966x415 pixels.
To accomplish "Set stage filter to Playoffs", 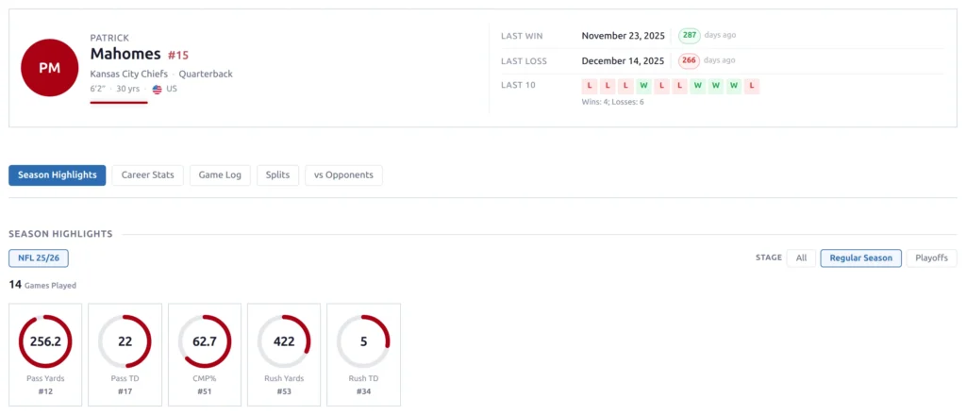I will coord(931,258).
